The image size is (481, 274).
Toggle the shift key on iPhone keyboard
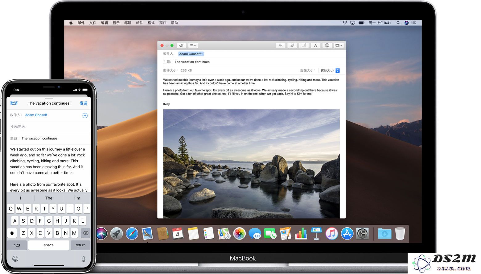click(x=12, y=233)
